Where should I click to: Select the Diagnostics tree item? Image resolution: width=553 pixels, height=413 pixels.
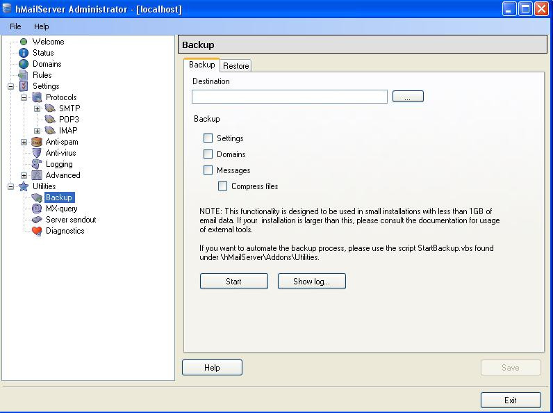pyautogui.click(x=65, y=231)
